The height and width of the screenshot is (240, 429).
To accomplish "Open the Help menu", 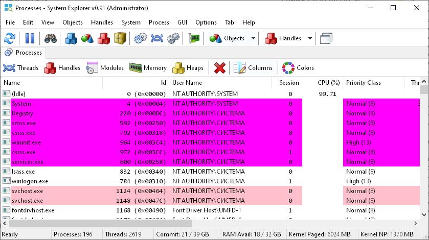I will pyautogui.click(x=249, y=22).
